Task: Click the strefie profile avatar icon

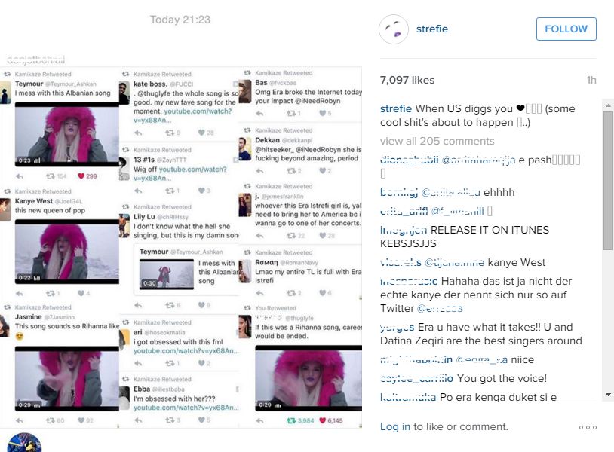Action: [x=394, y=29]
